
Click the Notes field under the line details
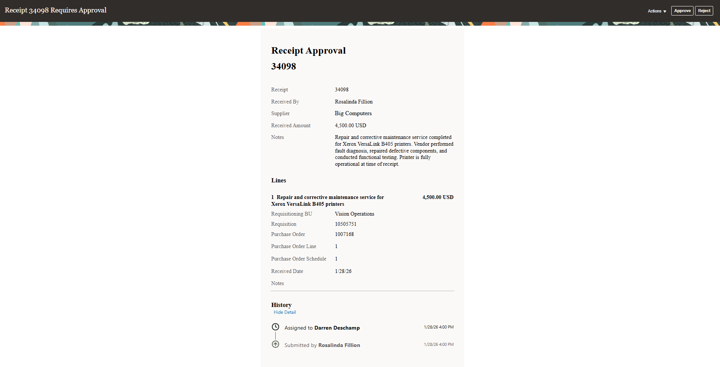tap(277, 283)
